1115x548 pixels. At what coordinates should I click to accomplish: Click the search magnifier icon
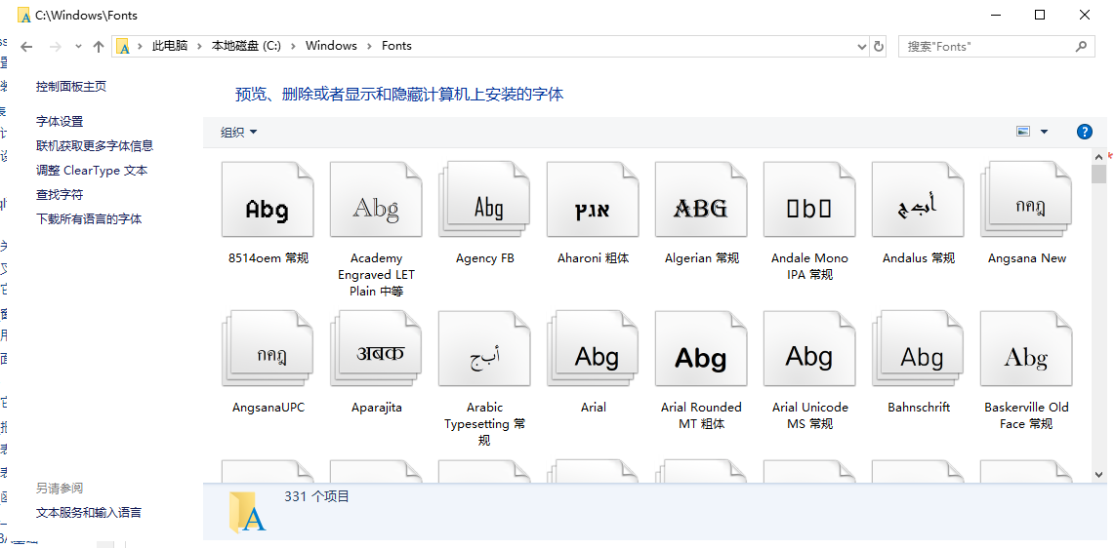click(x=1081, y=46)
